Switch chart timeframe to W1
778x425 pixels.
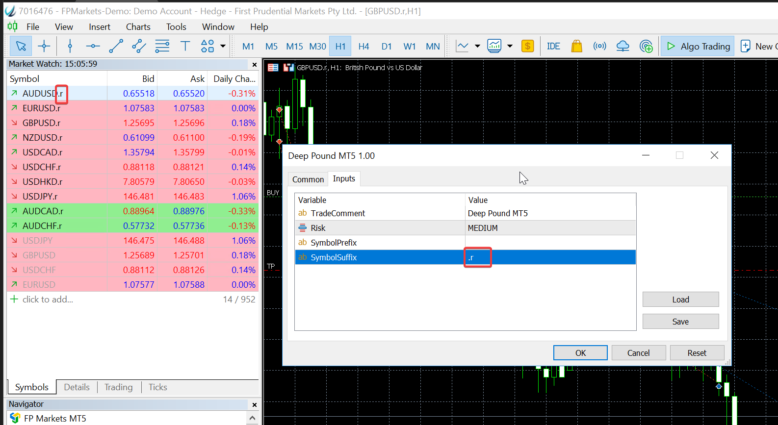[x=410, y=46]
